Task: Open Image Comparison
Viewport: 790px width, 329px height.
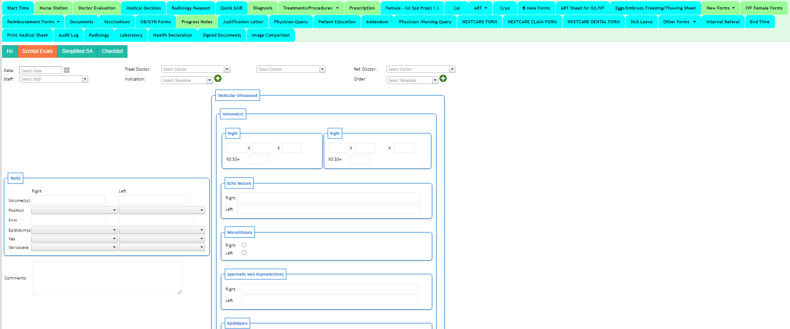Action: coord(270,35)
